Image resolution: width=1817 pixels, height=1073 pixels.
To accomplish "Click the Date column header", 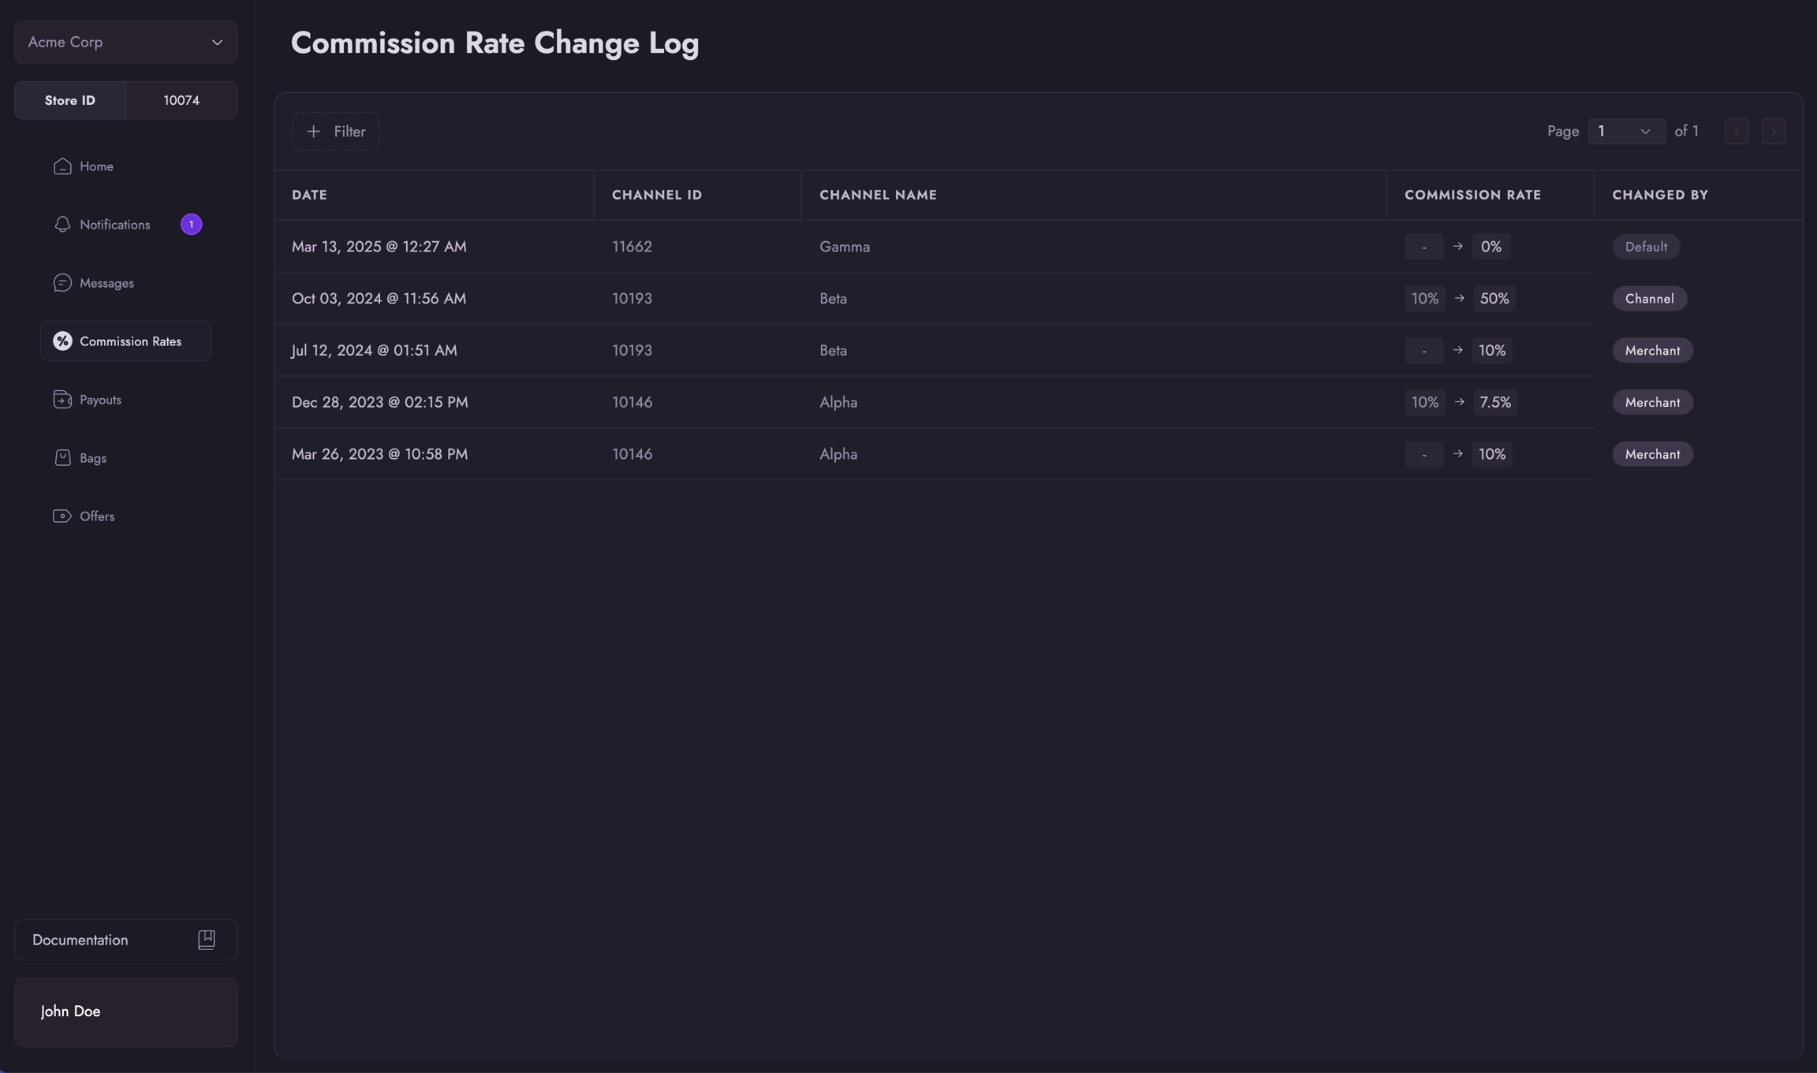I will click(309, 195).
